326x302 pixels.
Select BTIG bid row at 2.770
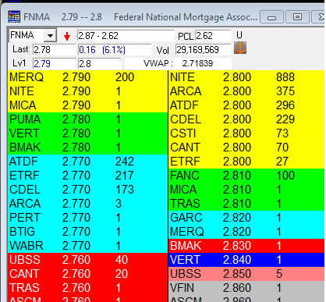[88, 232]
